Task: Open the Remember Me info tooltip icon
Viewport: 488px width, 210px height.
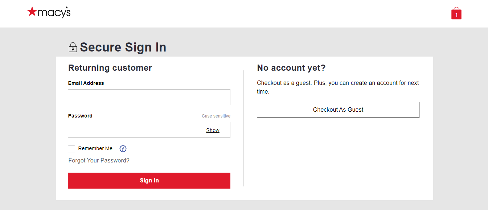Action: [x=123, y=149]
